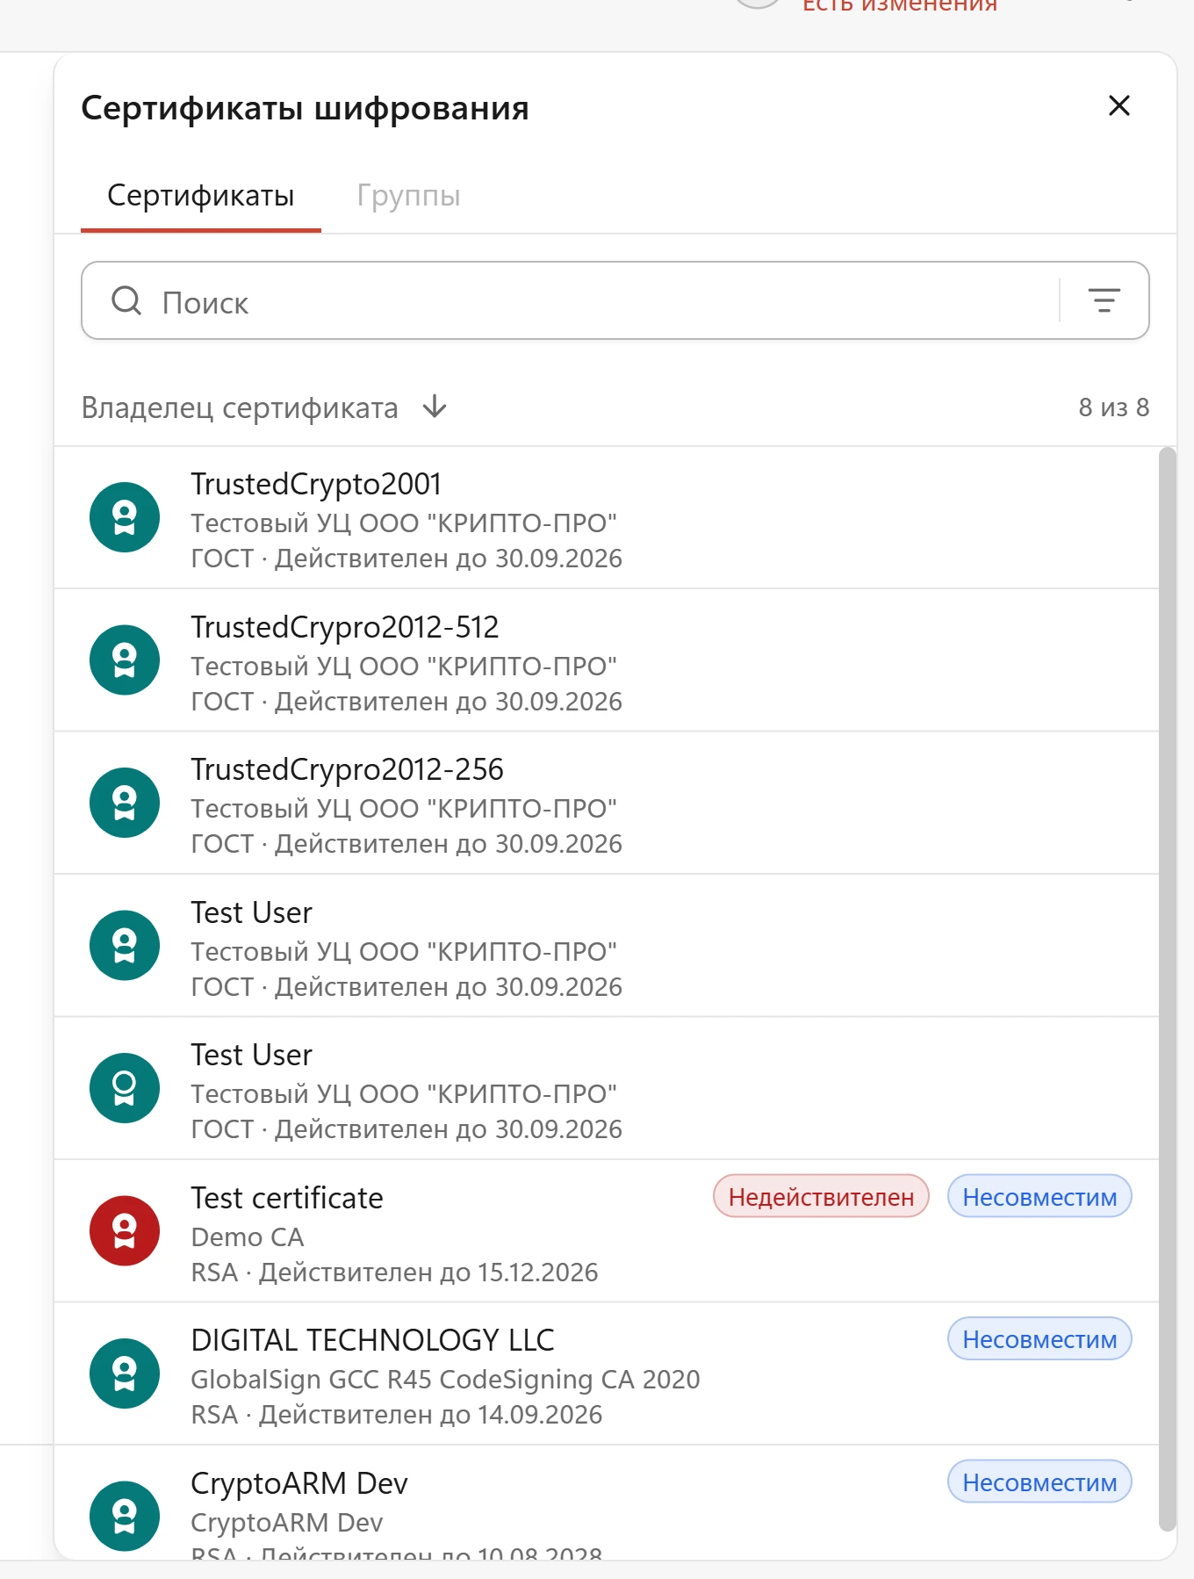The width and height of the screenshot is (1194, 1579).
Task: Click Несовместим badge on Test certificate
Action: [1039, 1196]
